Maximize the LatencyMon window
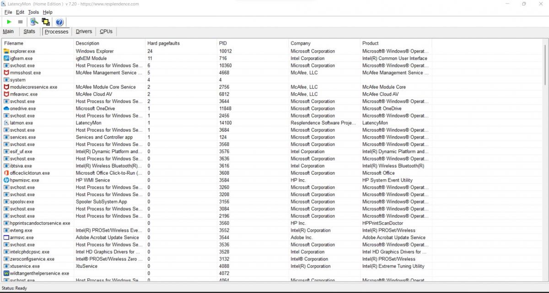The width and height of the screenshot is (549, 293). coord(524,4)
